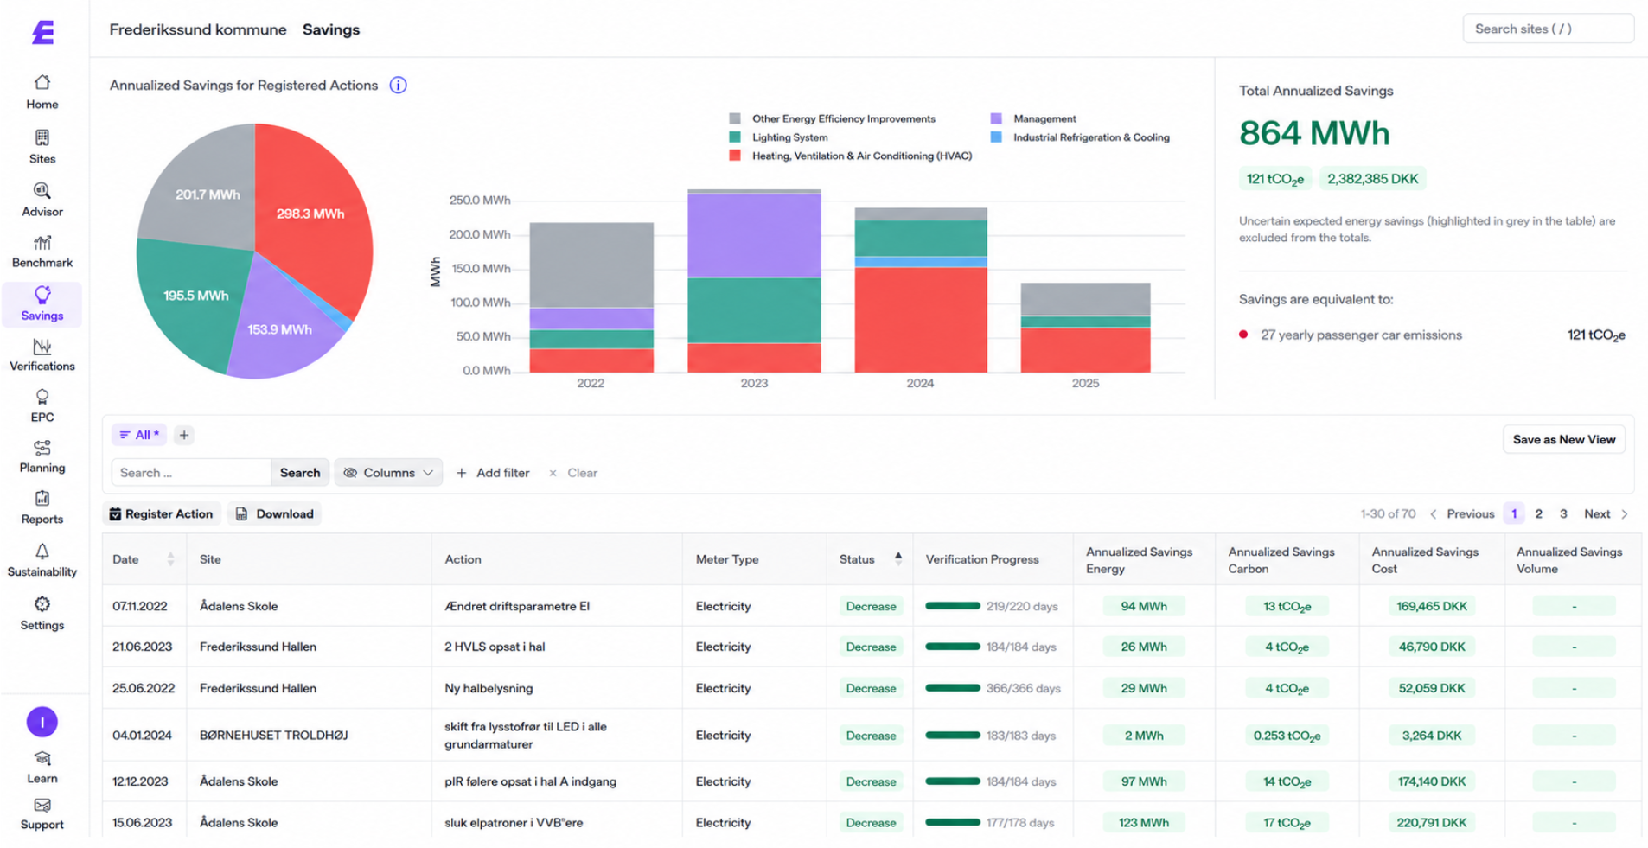Select the All view tab
Viewport: 1648px width, 848px height.
tap(139, 435)
